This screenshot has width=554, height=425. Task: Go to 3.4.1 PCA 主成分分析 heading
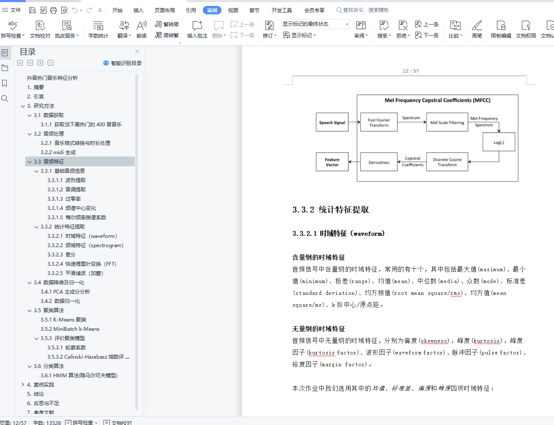point(65,292)
